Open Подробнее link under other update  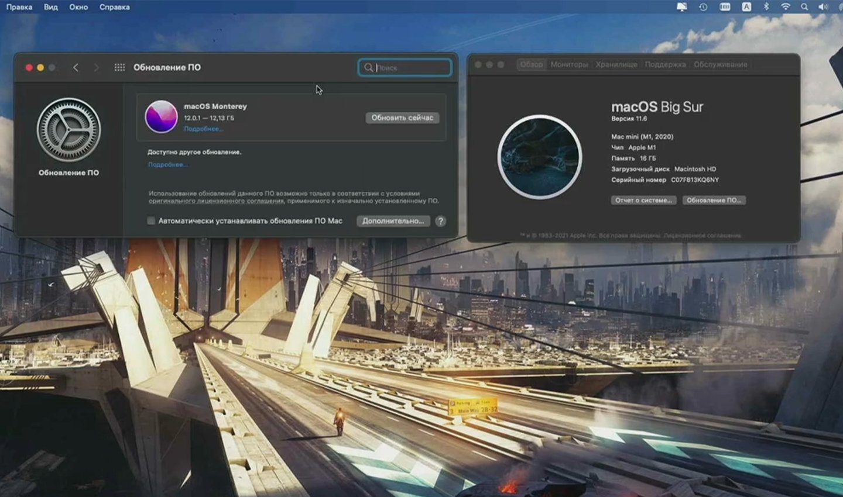[167, 164]
